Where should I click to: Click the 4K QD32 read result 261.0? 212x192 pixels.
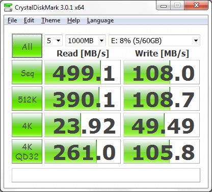click(83, 151)
